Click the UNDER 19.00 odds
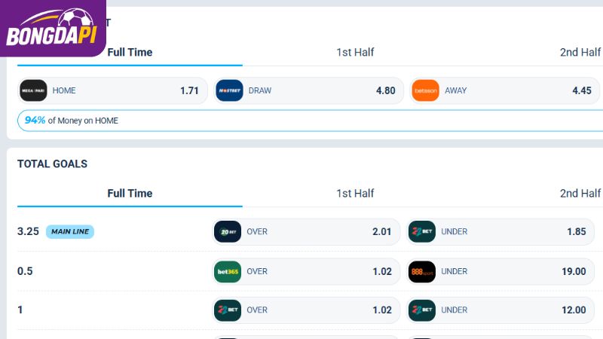The height and width of the screenshot is (339, 603). [574, 272]
